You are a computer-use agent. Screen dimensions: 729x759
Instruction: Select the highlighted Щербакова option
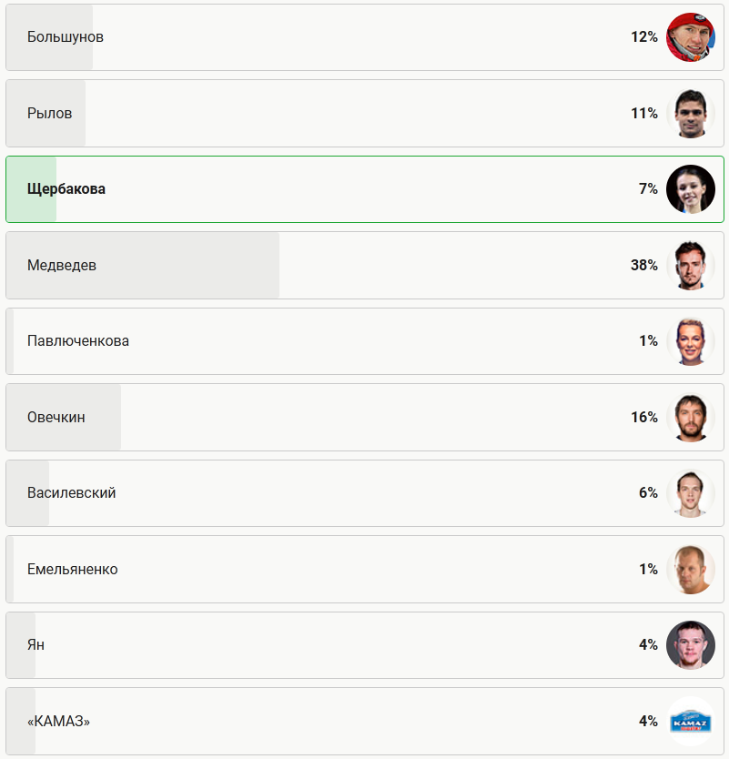pos(364,189)
